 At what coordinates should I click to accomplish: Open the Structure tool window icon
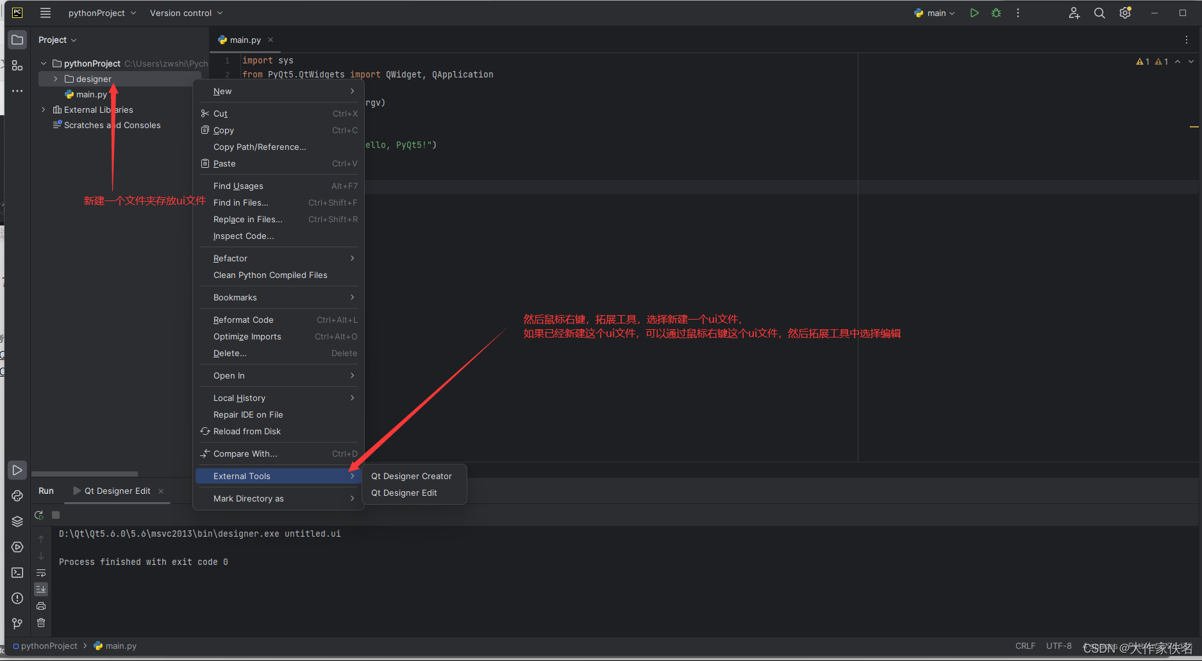click(17, 65)
